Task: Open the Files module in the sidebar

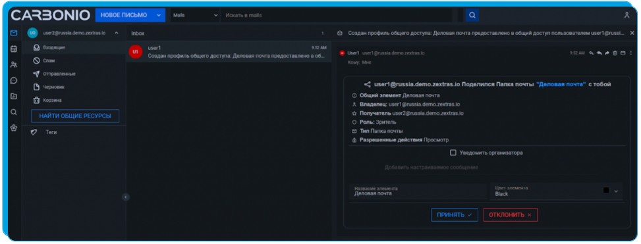Action: click(x=13, y=96)
